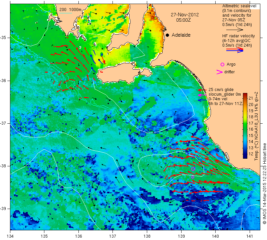267x240 pixels.
Task: Click the red 25 cm/s glide arrow
Action: click(x=202, y=90)
